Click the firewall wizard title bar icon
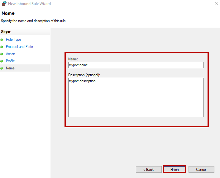 tap(4, 3)
